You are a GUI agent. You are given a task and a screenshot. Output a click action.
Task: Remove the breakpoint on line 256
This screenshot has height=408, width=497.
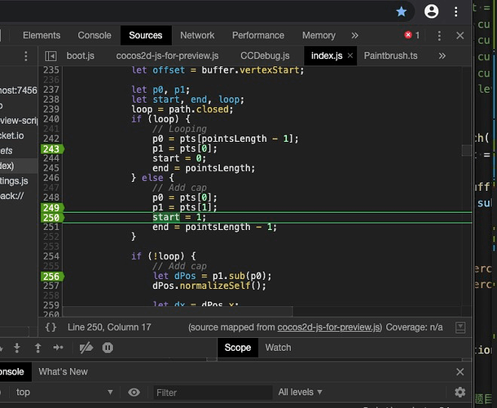51,277
